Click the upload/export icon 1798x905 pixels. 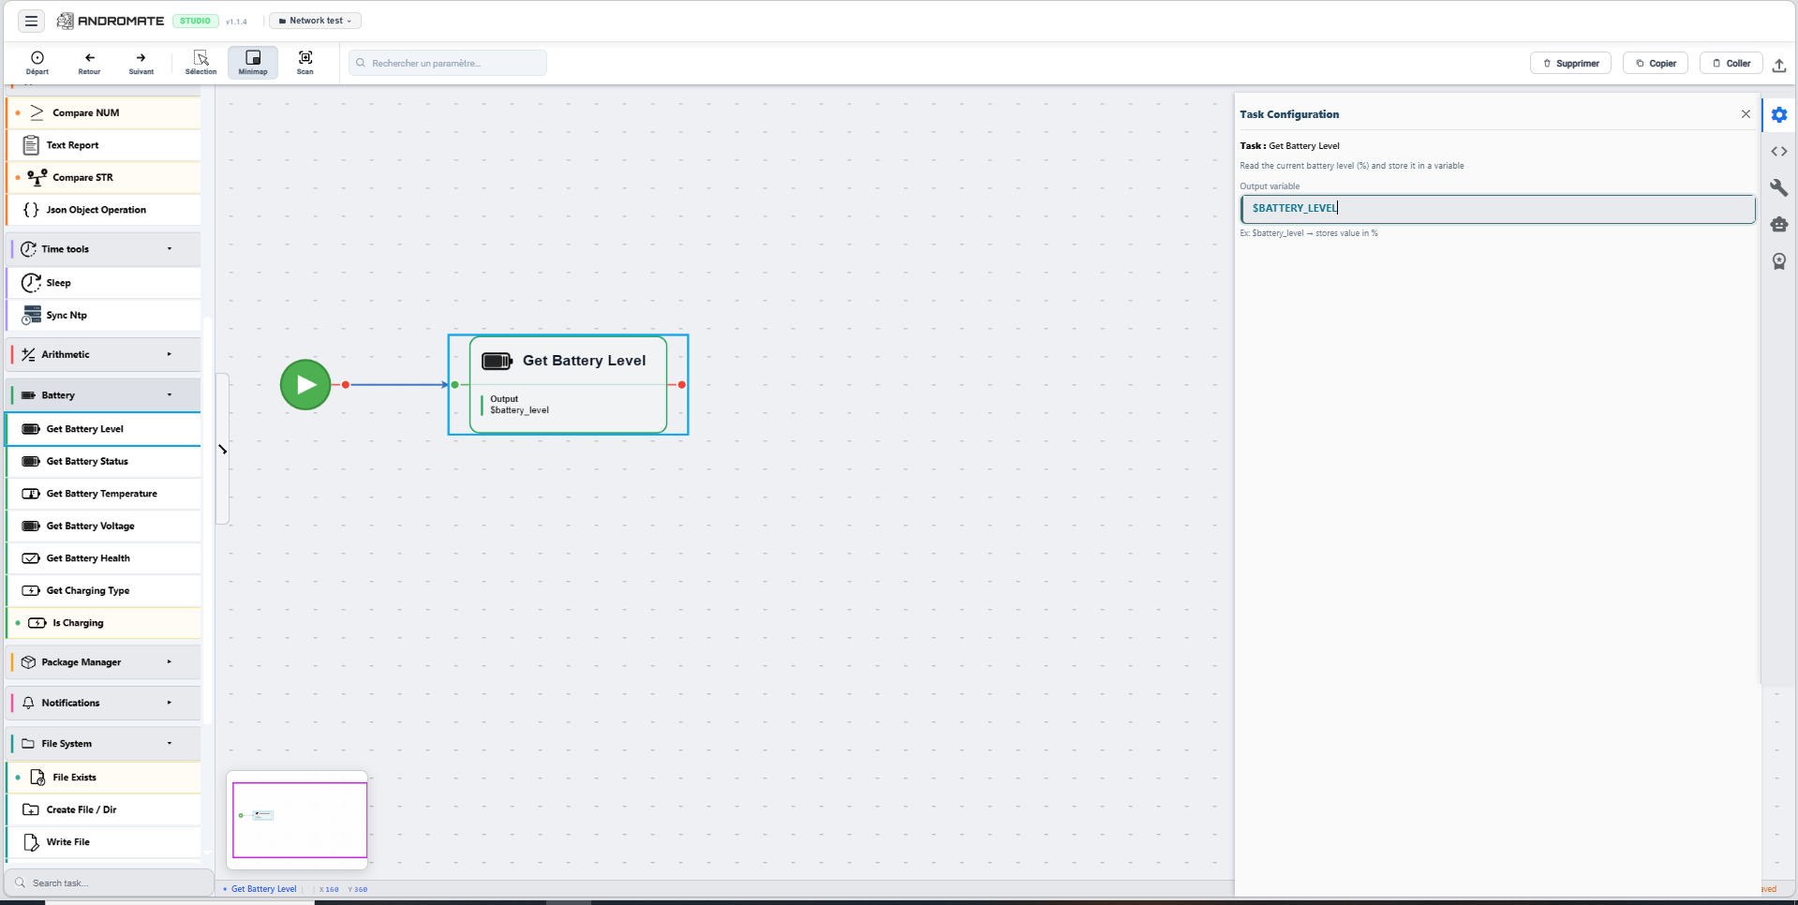1779,64
